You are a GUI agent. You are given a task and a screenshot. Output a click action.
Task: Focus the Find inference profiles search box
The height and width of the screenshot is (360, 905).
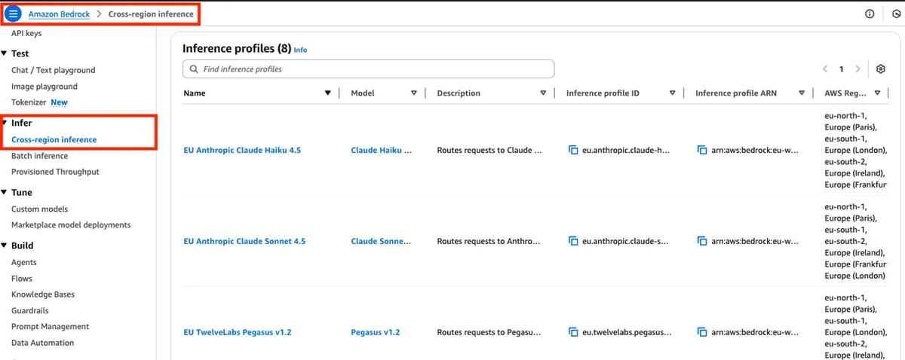[368, 69]
